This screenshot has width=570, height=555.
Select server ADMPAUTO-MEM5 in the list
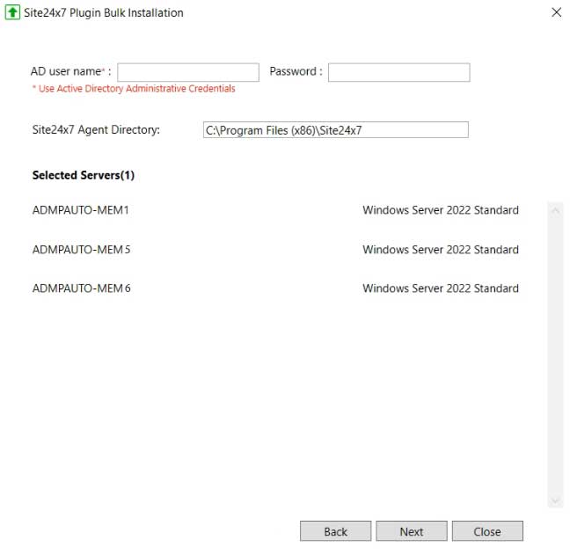coord(81,250)
